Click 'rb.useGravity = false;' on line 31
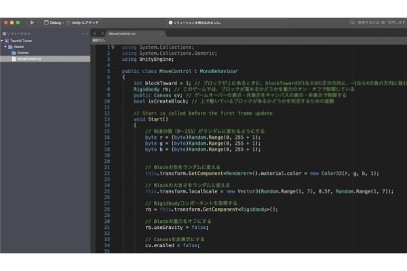Viewport: 407px width, 271px height. click(177, 228)
